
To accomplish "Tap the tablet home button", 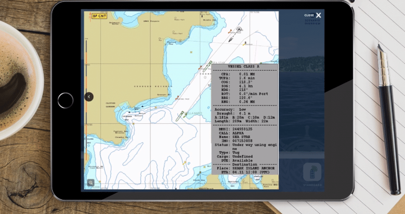I will pos(65,101).
